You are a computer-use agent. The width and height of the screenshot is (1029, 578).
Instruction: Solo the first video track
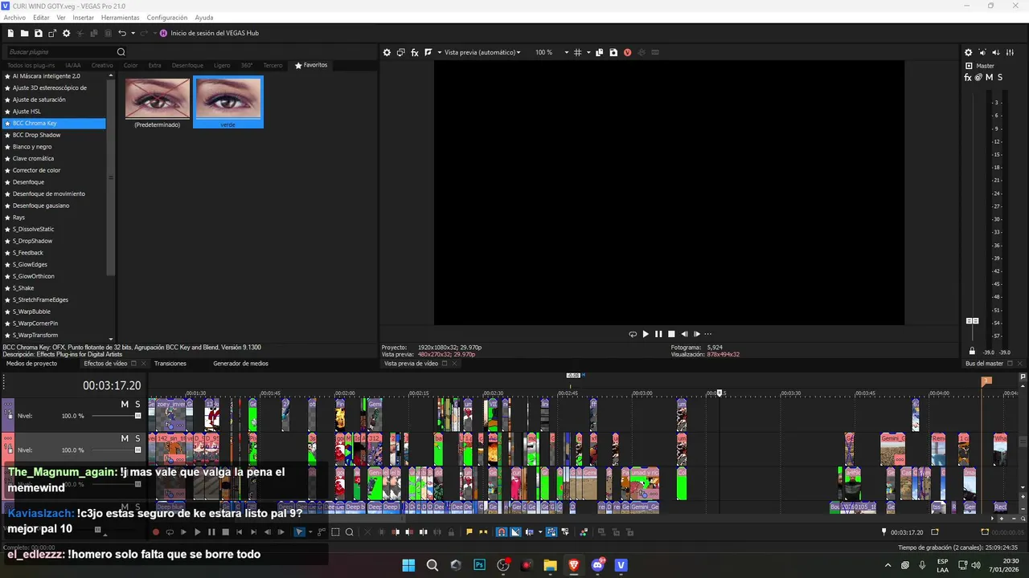(137, 404)
